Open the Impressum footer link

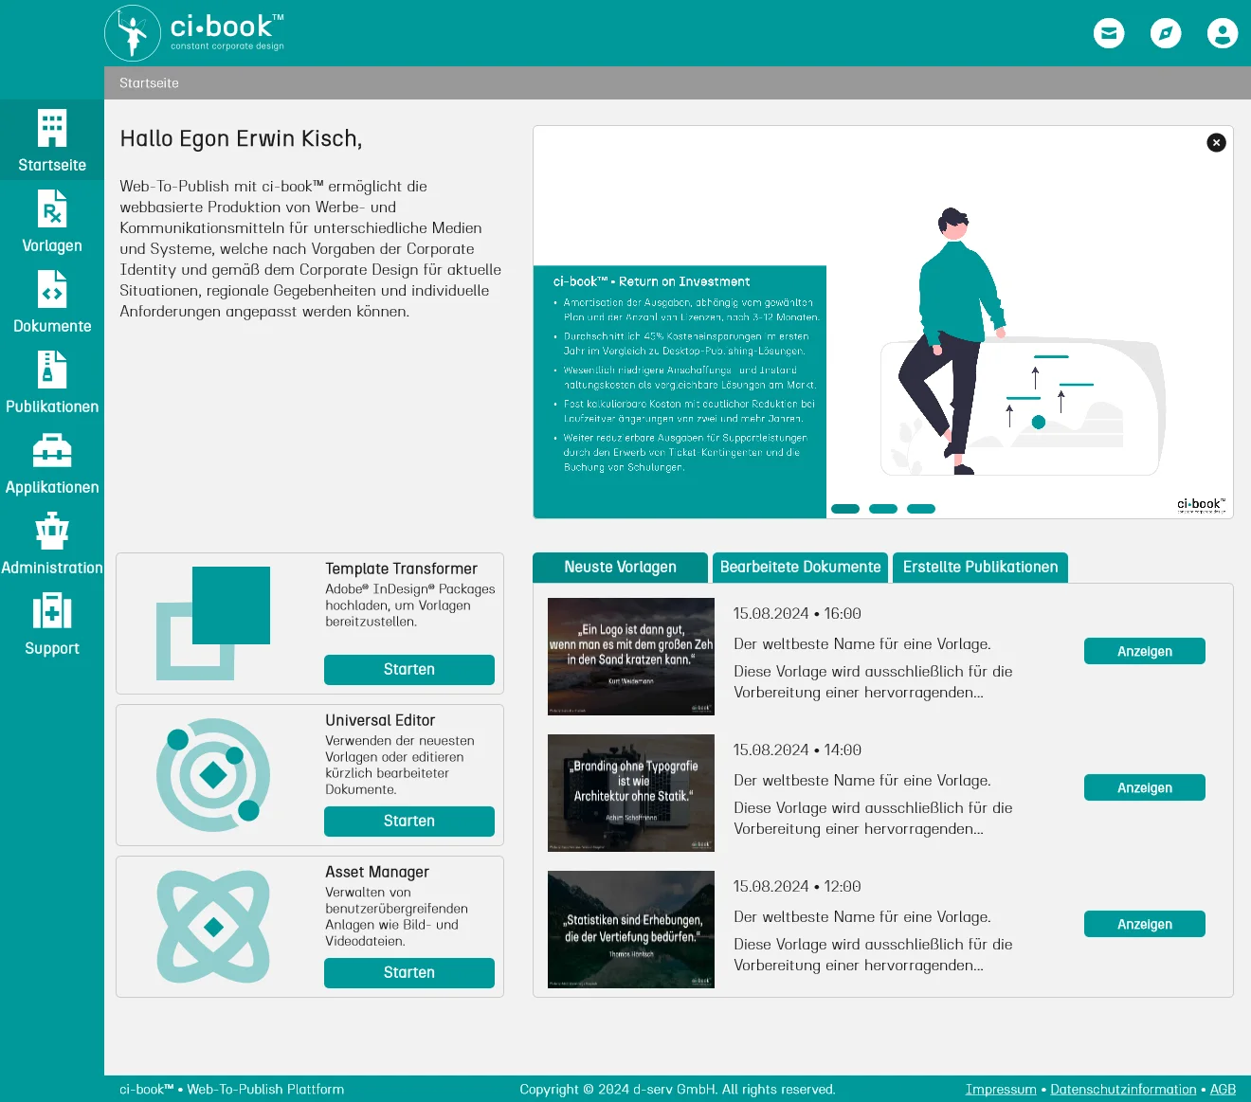1001,1090
